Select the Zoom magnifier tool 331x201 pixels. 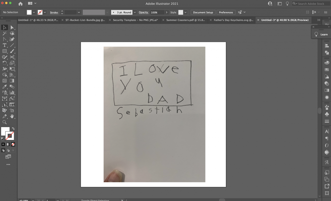[4, 122]
